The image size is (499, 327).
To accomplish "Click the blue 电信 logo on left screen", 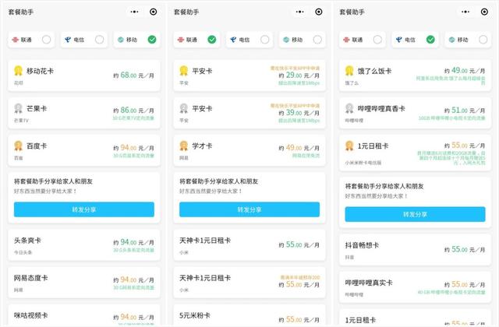I will (x=68, y=40).
